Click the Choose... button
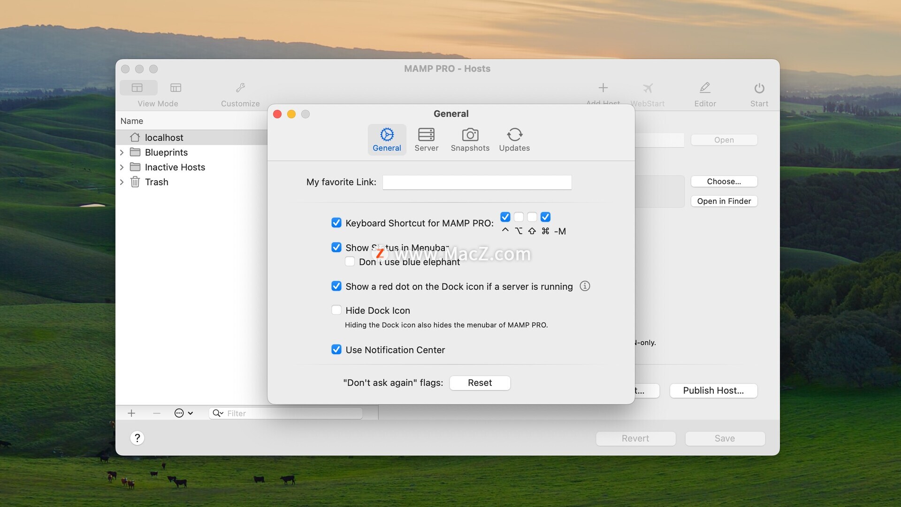The image size is (901, 507). [x=724, y=181]
